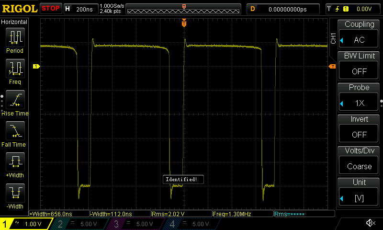Toggle the STOP run state indicator

[50, 8]
